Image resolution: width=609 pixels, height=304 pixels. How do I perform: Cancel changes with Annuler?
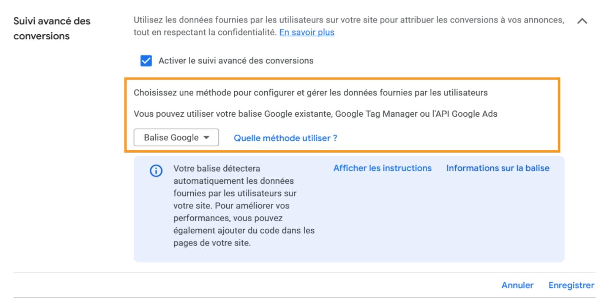point(517,285)
